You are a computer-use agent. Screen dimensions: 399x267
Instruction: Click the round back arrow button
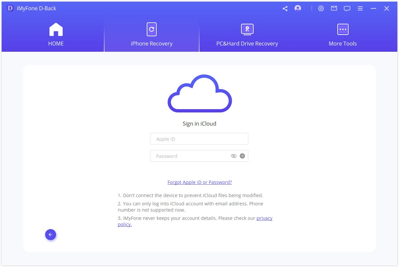point(50,235)
